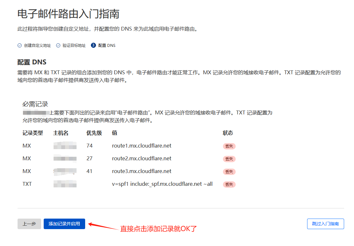354x246 pixels.
Task: Go back with the 上一步 button
Action: [x=29, y=224]
